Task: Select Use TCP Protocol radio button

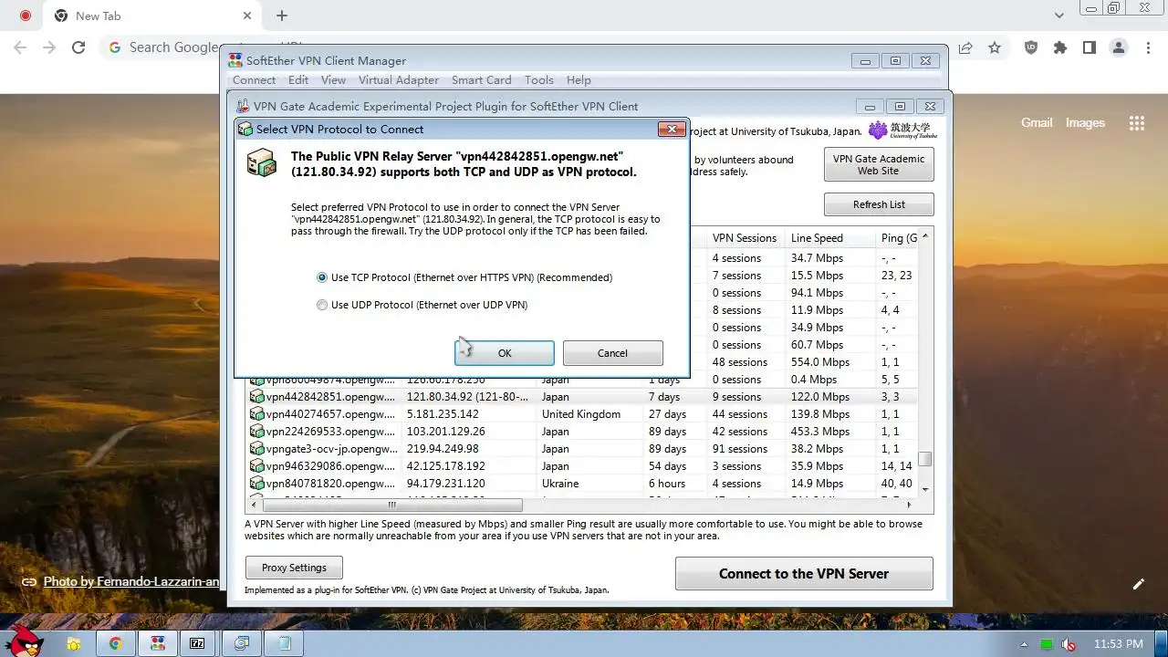Action: tap(322, 277)
